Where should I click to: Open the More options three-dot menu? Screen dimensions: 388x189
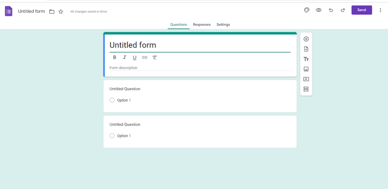[x=380, y=10]
